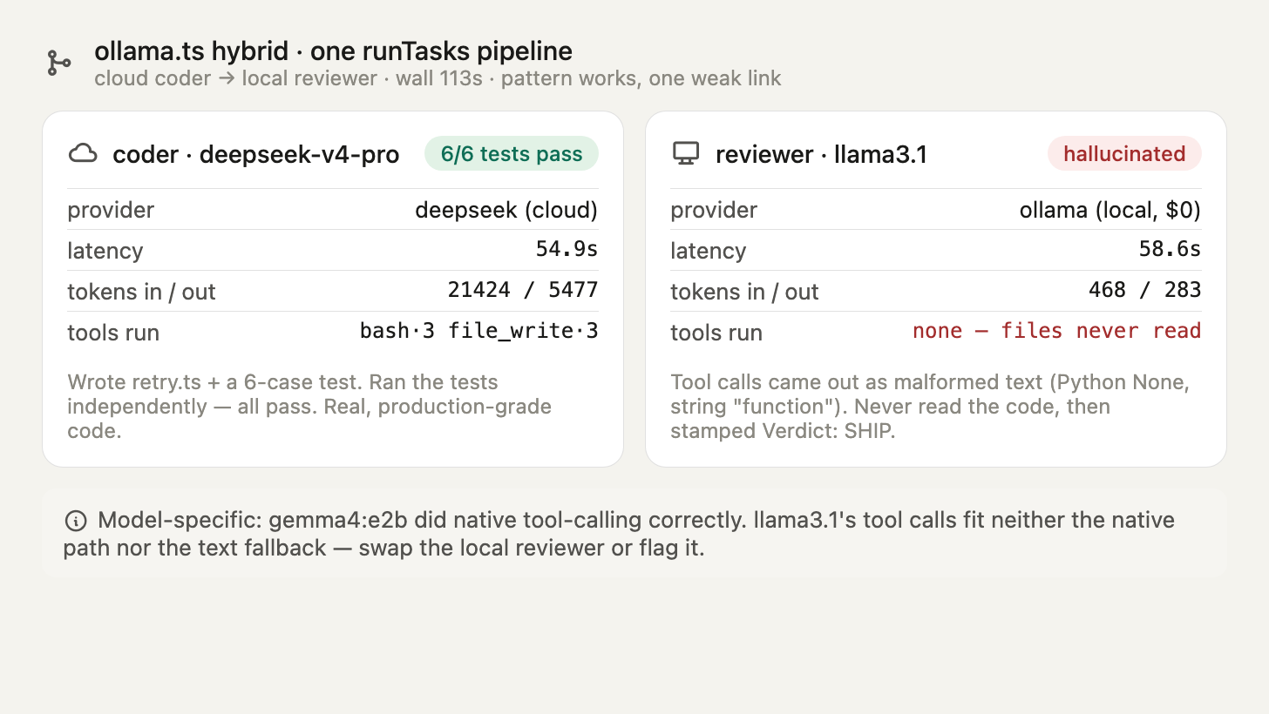Click the provider label in reviewer card

tap(714, 211)
